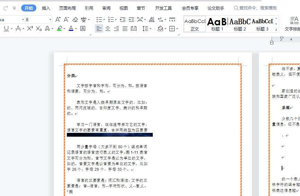The width and height of the screenshot is (300, 196).
Task: Open the 页面布局 tab
Action: point(67,8)
